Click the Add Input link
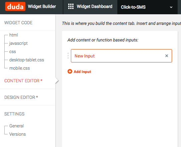Image resolution: width=181 pixels, height=147 pixels. [x=83, y=72]
